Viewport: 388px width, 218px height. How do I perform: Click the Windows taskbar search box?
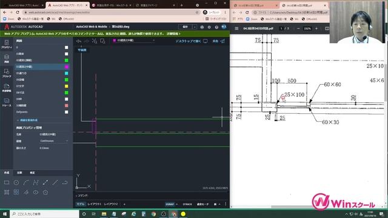[44, 214]
